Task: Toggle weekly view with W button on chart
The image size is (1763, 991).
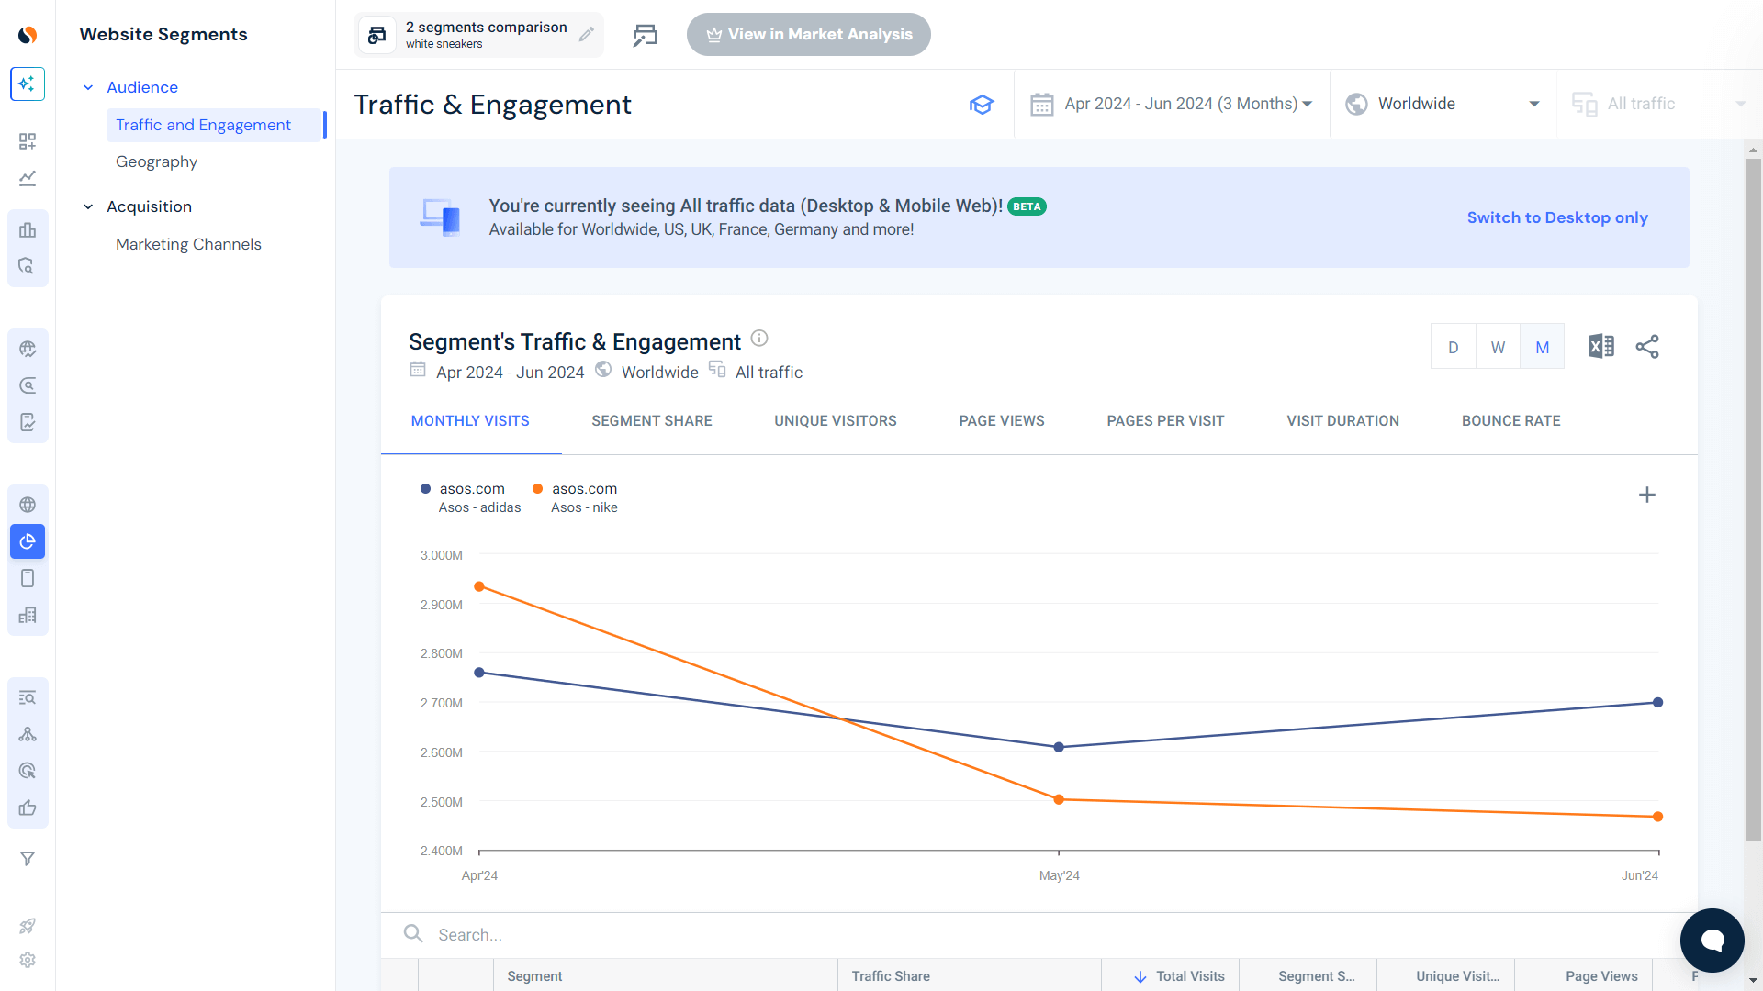Action: [1498, 347]
